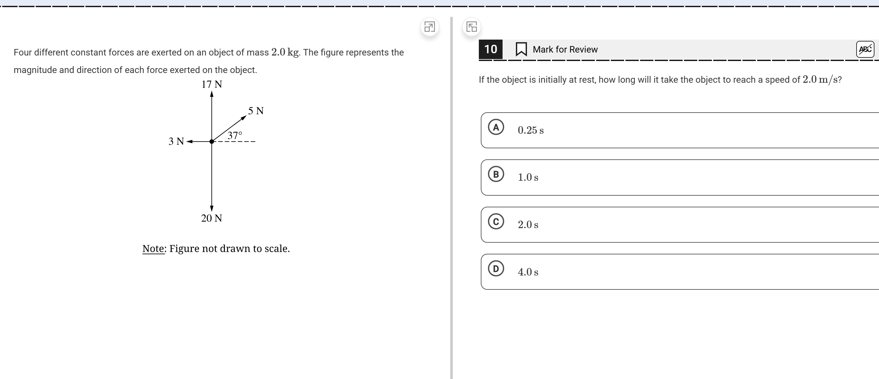The image size is (879, 379).
Task: Toggle the ABC answer eliminator icon
Action: click(x=865, y=49)
